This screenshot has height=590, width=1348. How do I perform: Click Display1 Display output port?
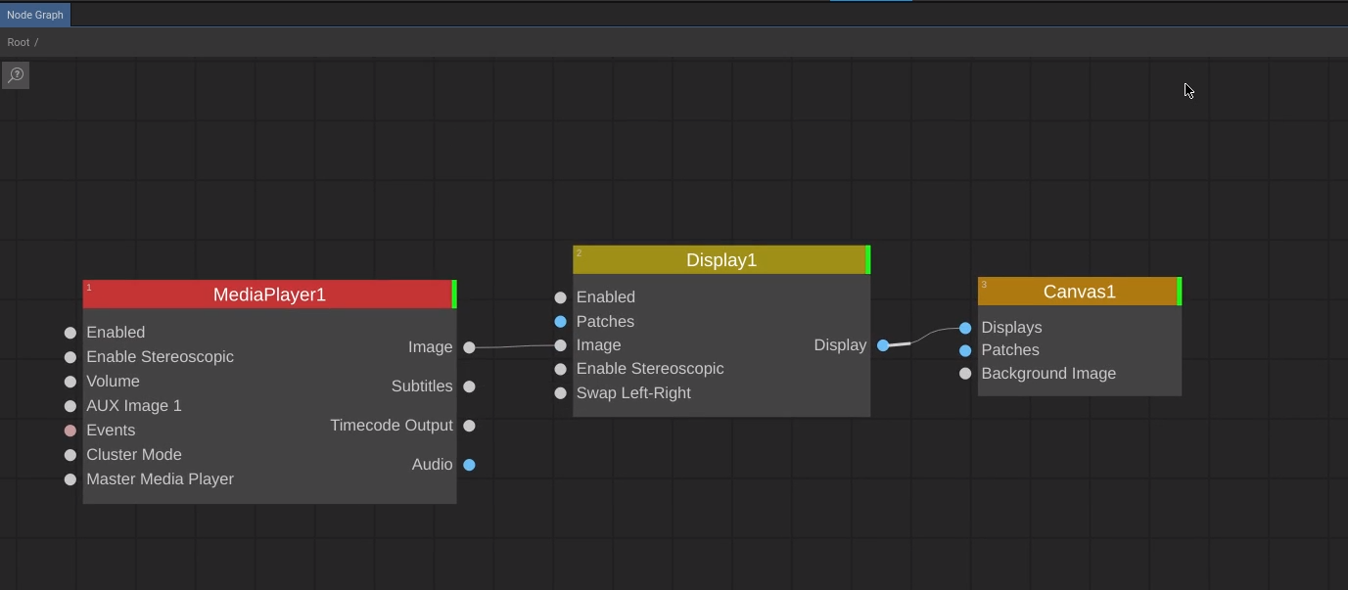pyautogui.click(x=884, y=345)
